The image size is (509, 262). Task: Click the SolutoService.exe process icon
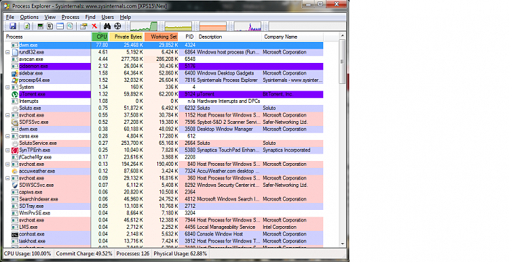(x=15, y=143)
